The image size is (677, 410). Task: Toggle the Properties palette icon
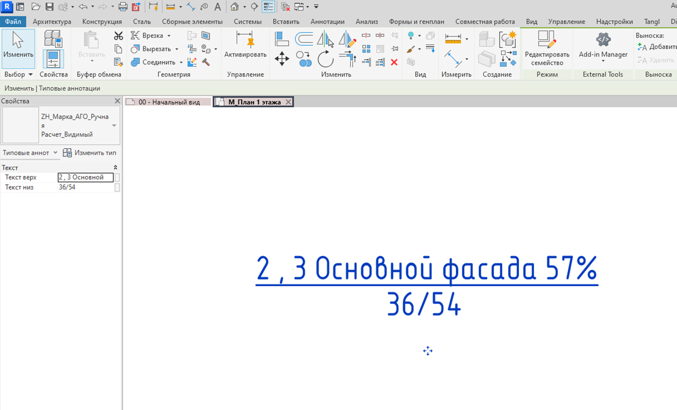click(x=53, y=59)
